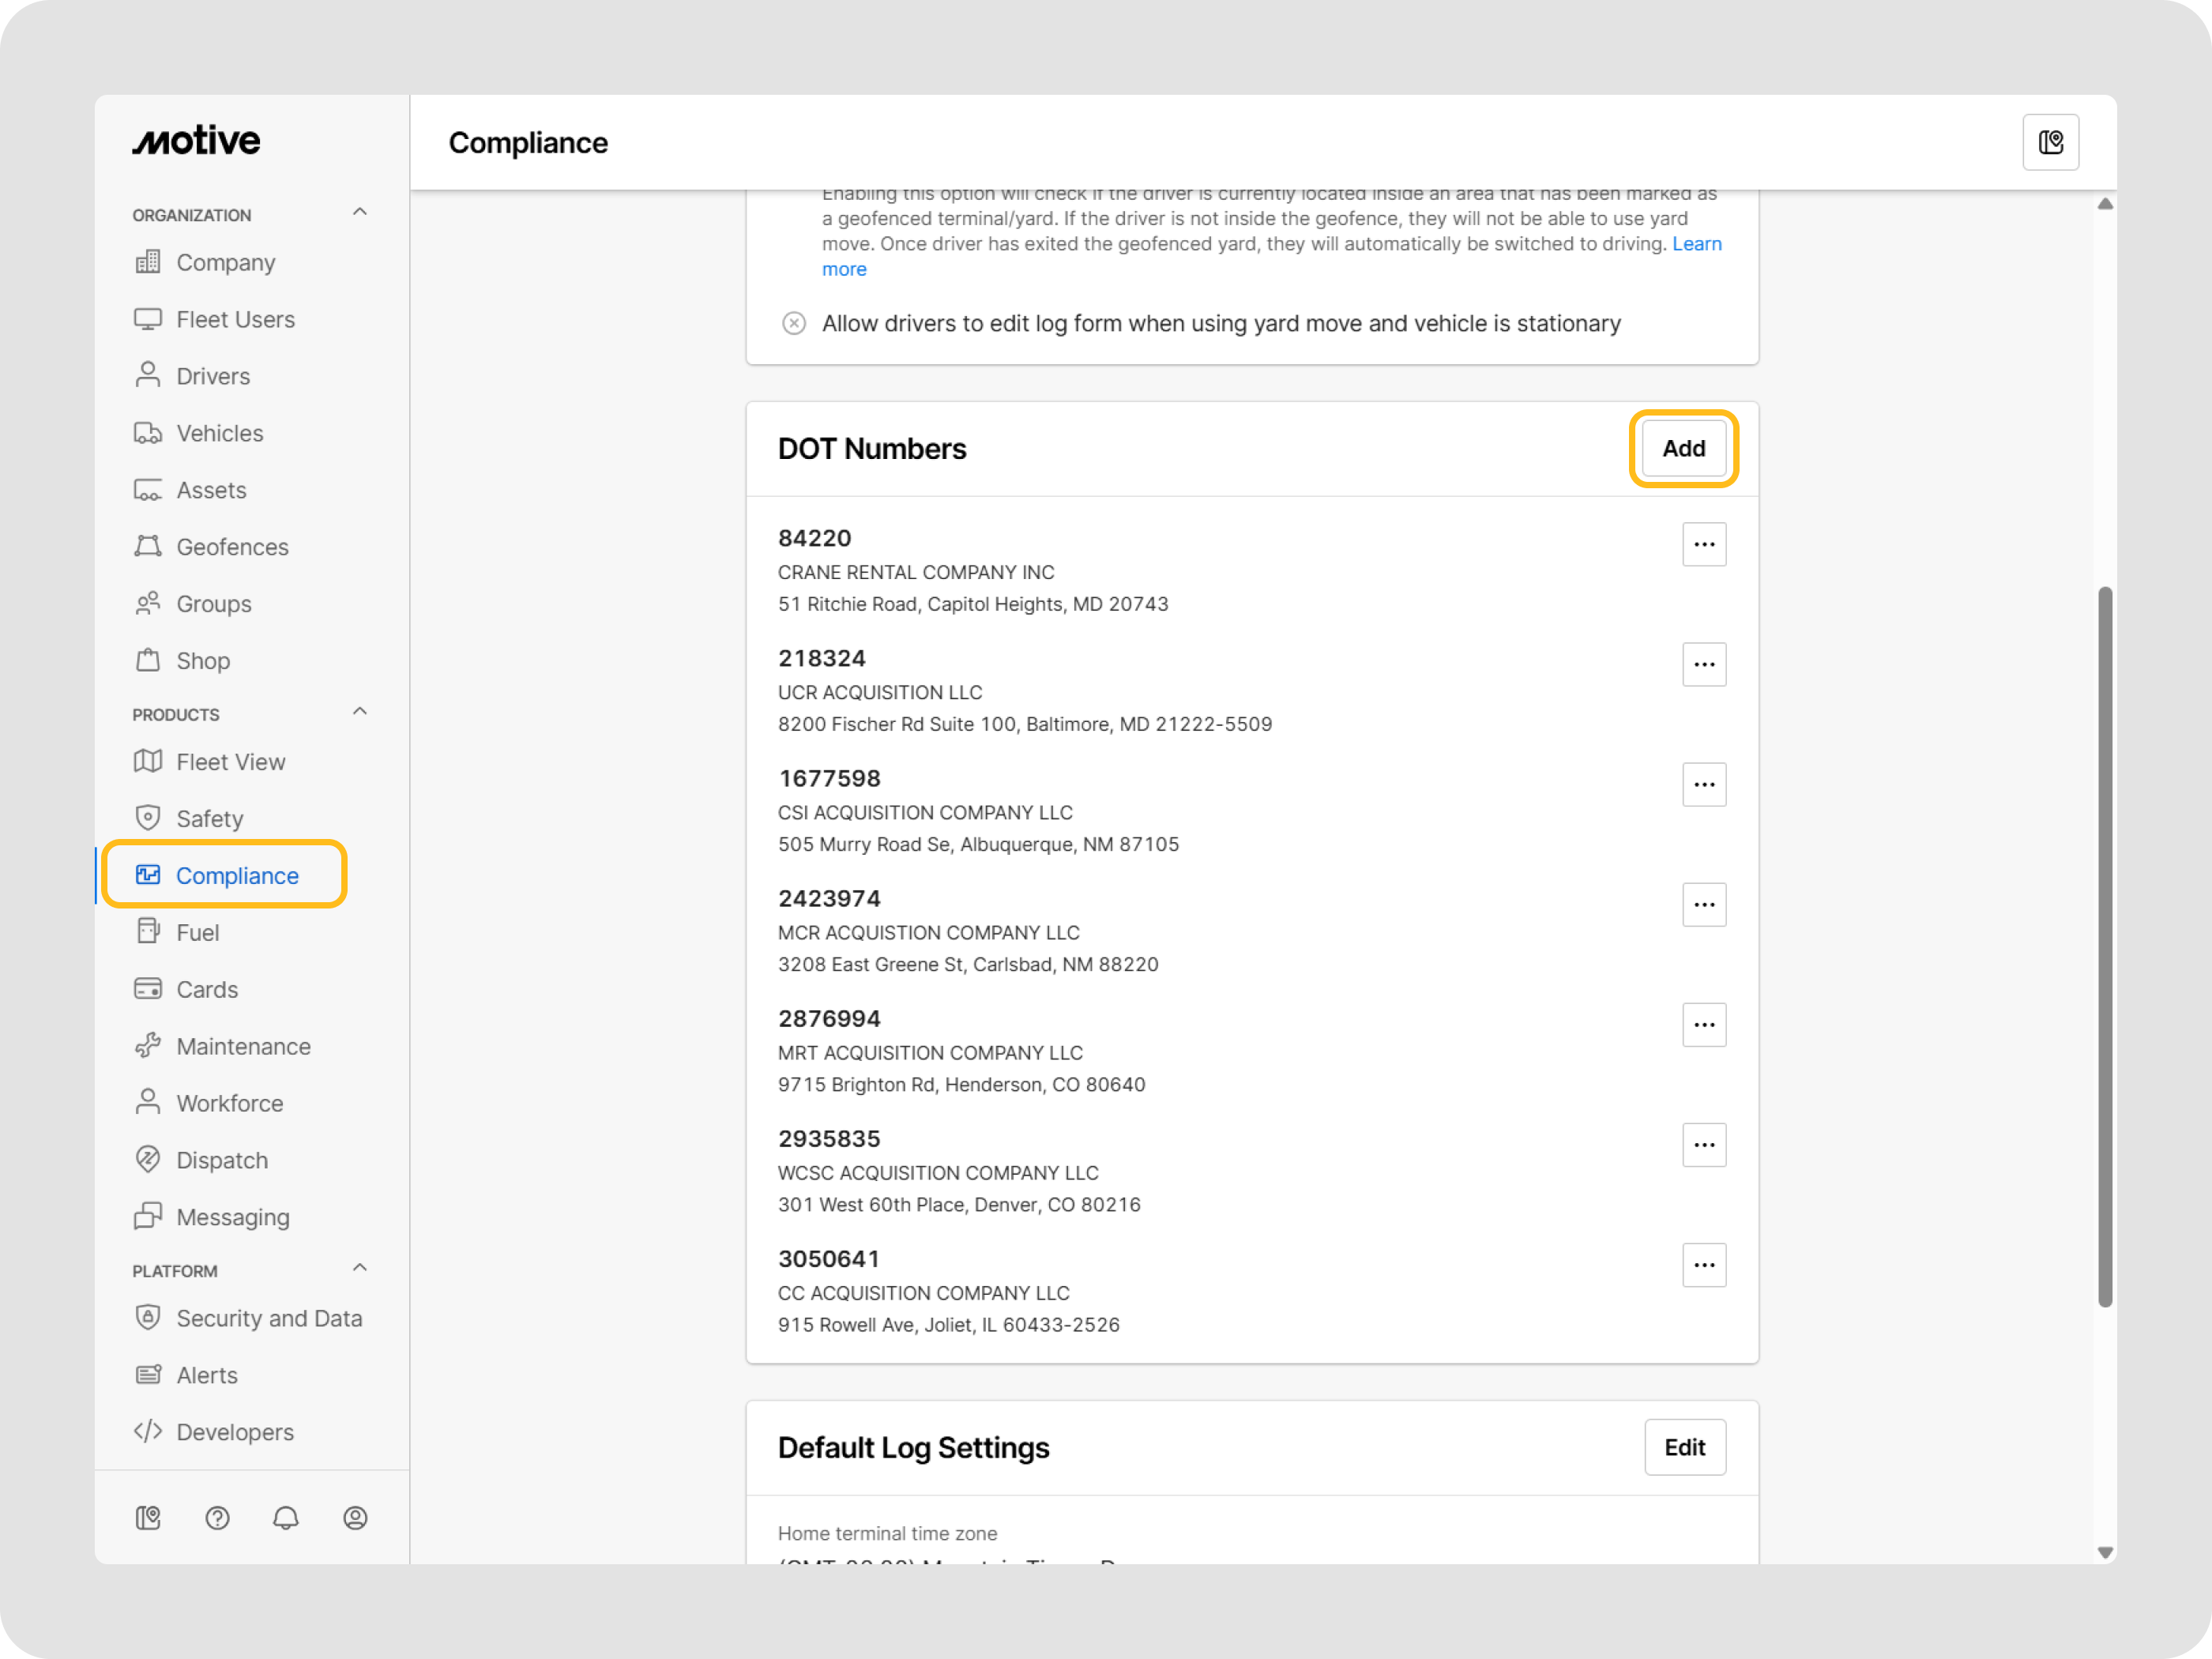Toggle the yard move log form setting icon
This screenshot has height=1659, width=2212.
point(794,323)
